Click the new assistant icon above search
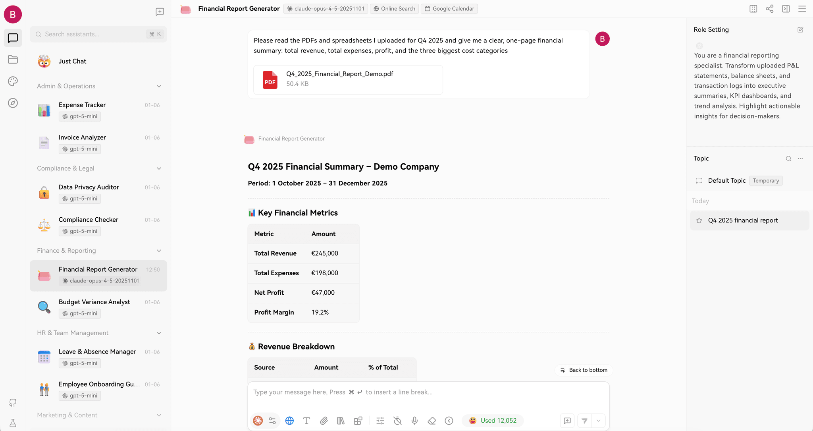 (x=160, y=12)
